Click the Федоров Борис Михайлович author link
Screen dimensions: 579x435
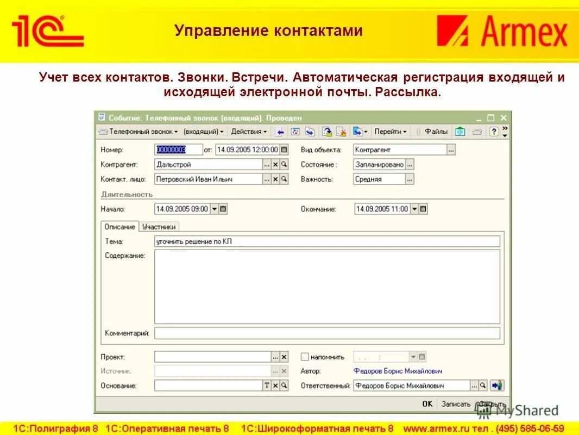[x=399, y=371]
